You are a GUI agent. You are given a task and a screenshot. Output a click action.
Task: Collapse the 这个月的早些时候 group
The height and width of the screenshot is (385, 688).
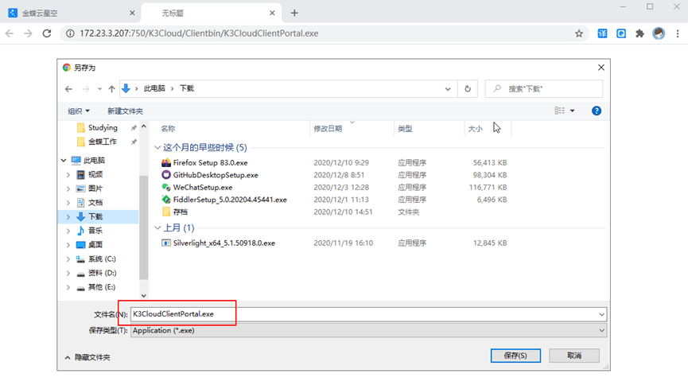click(x=157, y=147)
